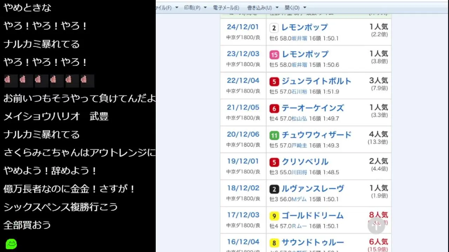
Task: Select the red 8人気 text for ゴールドドリーム
Action: pos(378,215)
